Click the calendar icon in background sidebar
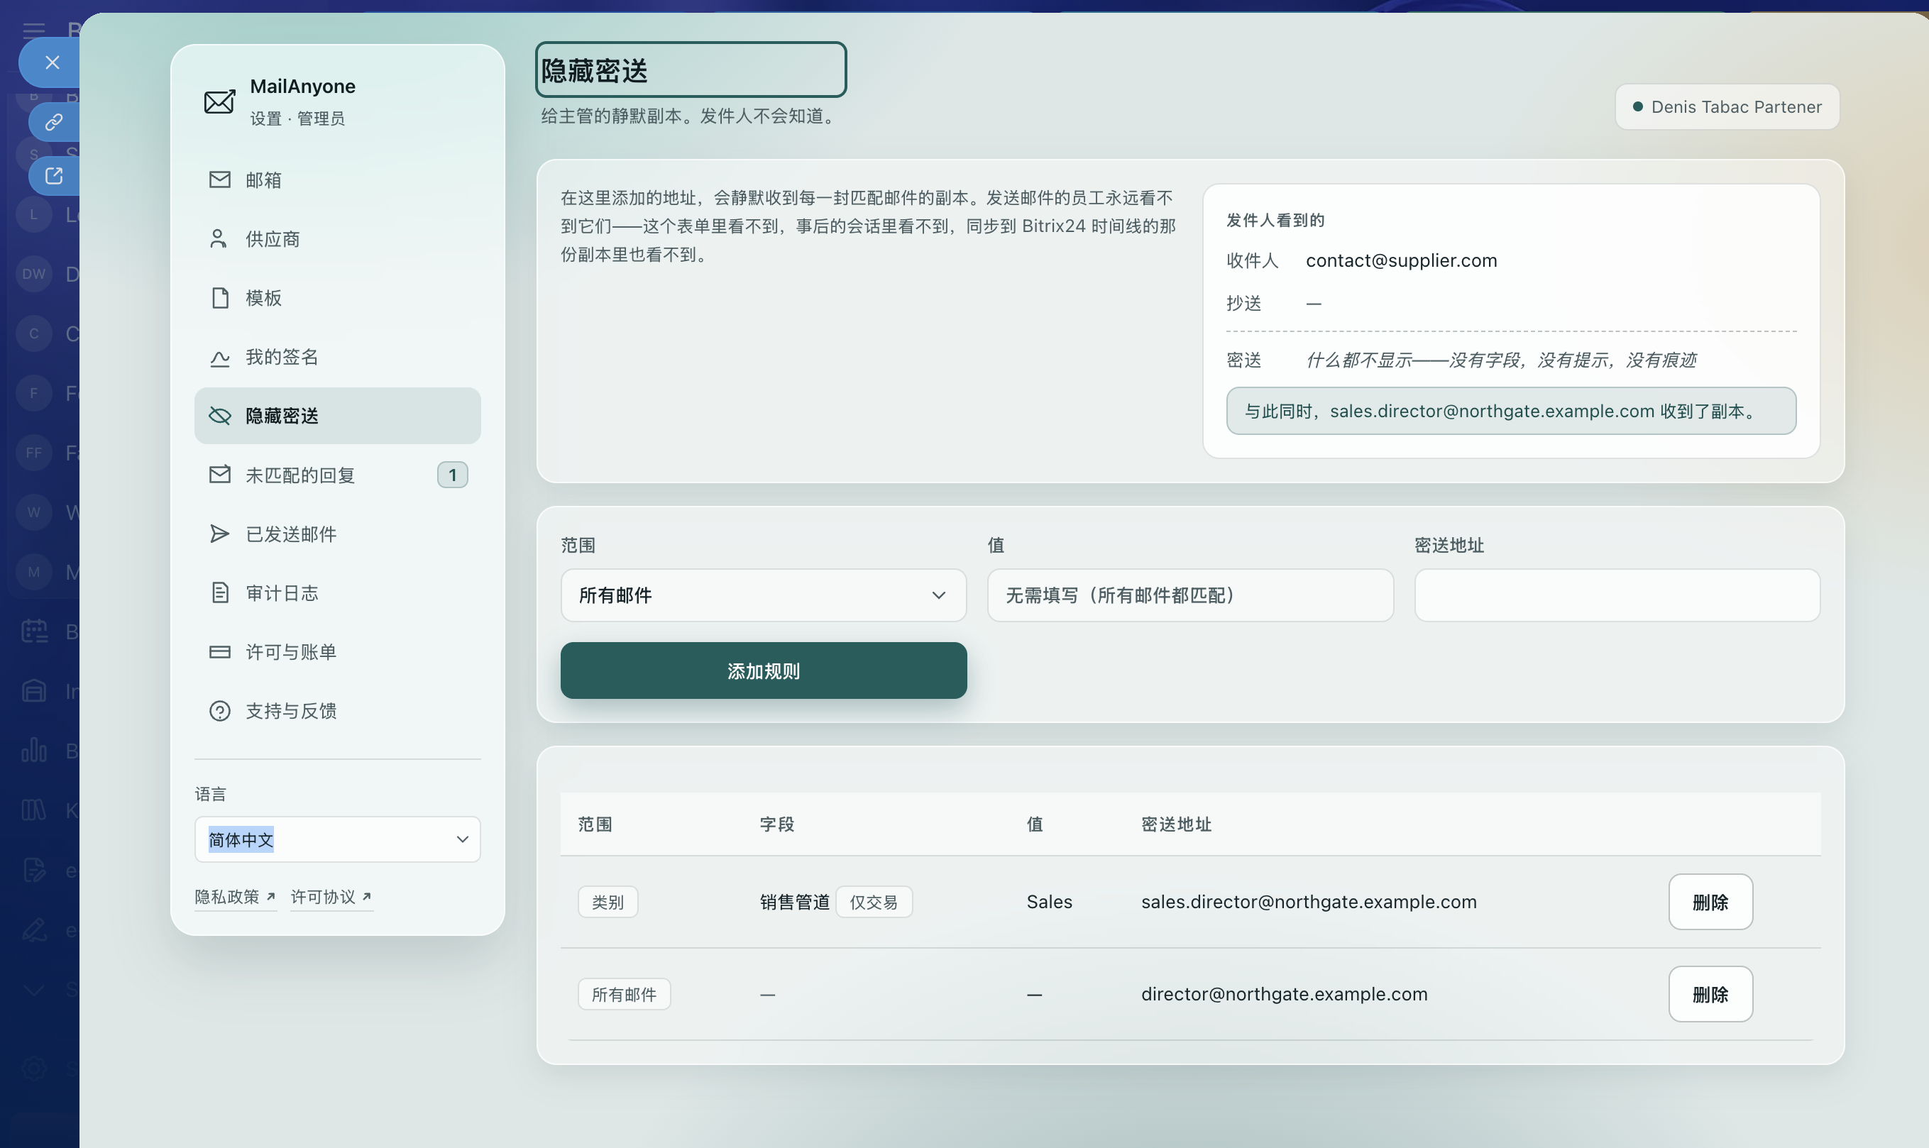The image size is (1929, 1148). (x=34, y=631)
